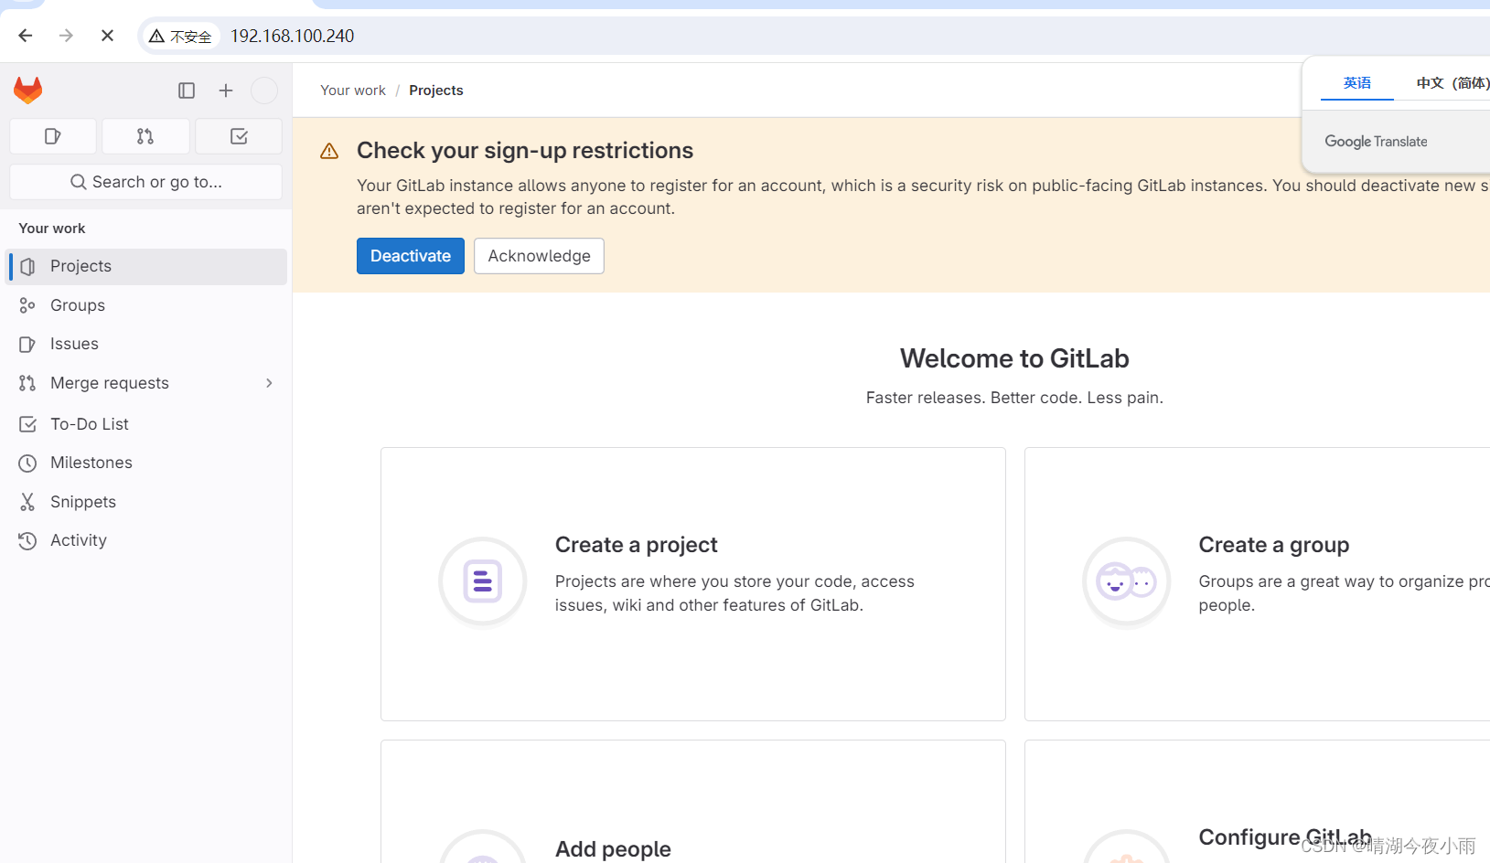
Task: Open the Create a project card
Action: tap(693, 584)
